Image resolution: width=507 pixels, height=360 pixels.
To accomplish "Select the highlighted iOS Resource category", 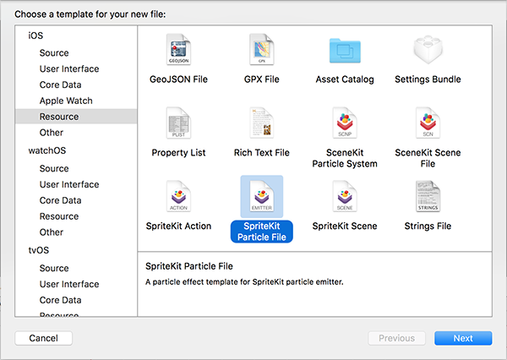I will (76, 117).
